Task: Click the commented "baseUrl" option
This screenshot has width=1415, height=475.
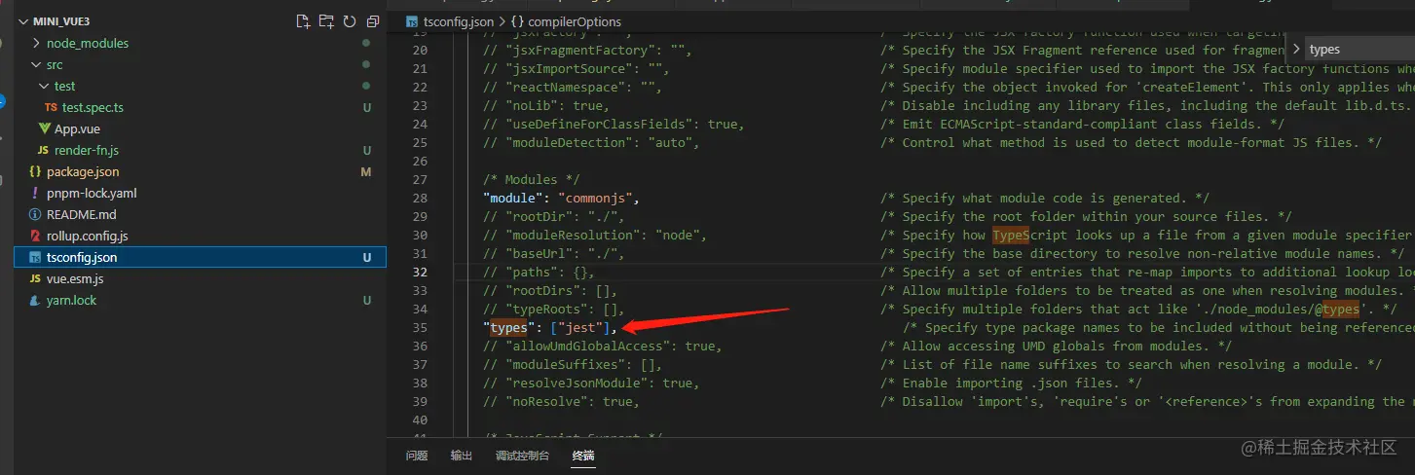Action: click(553, 254)
